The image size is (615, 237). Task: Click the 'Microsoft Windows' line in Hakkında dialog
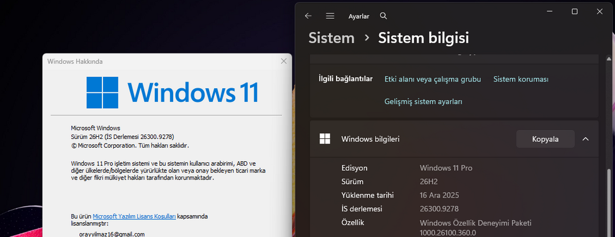pos(95,128)
